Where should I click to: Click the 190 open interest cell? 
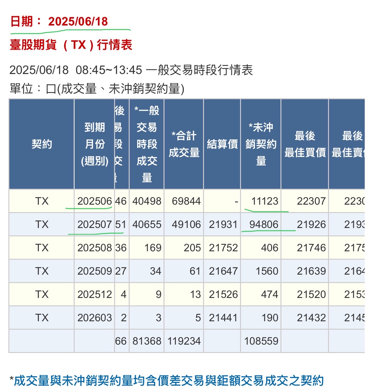pyautogui.click(x=261, y=318)
